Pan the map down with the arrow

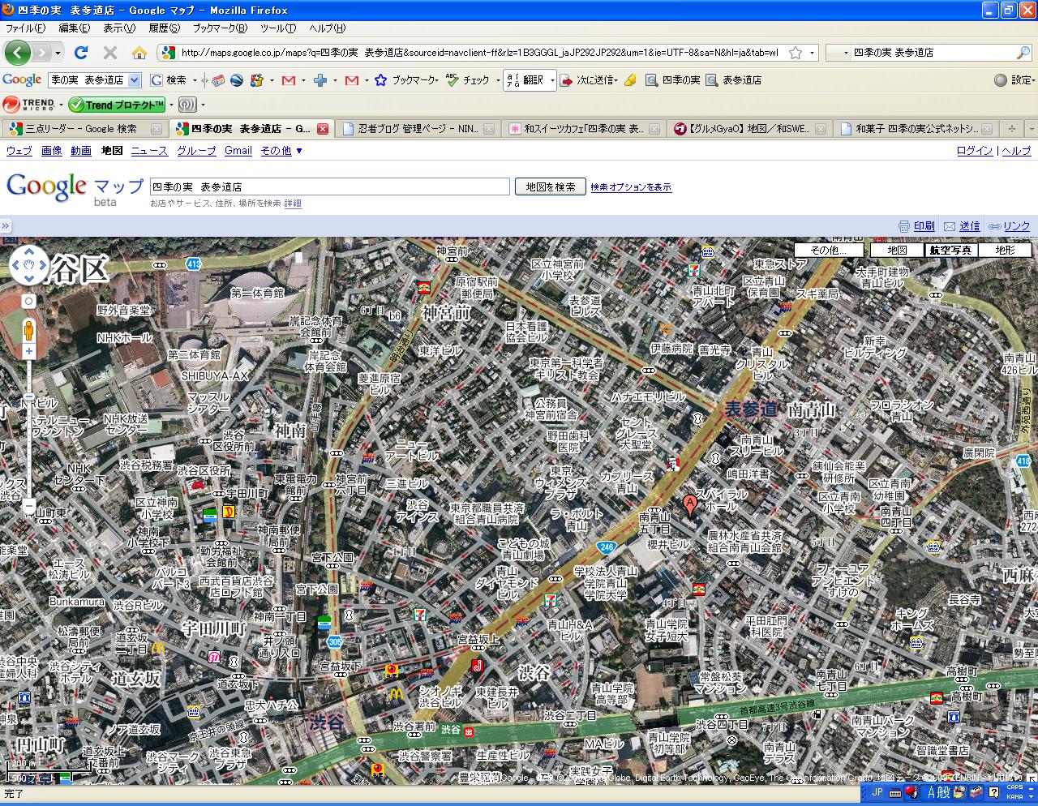tap(28, 277)
